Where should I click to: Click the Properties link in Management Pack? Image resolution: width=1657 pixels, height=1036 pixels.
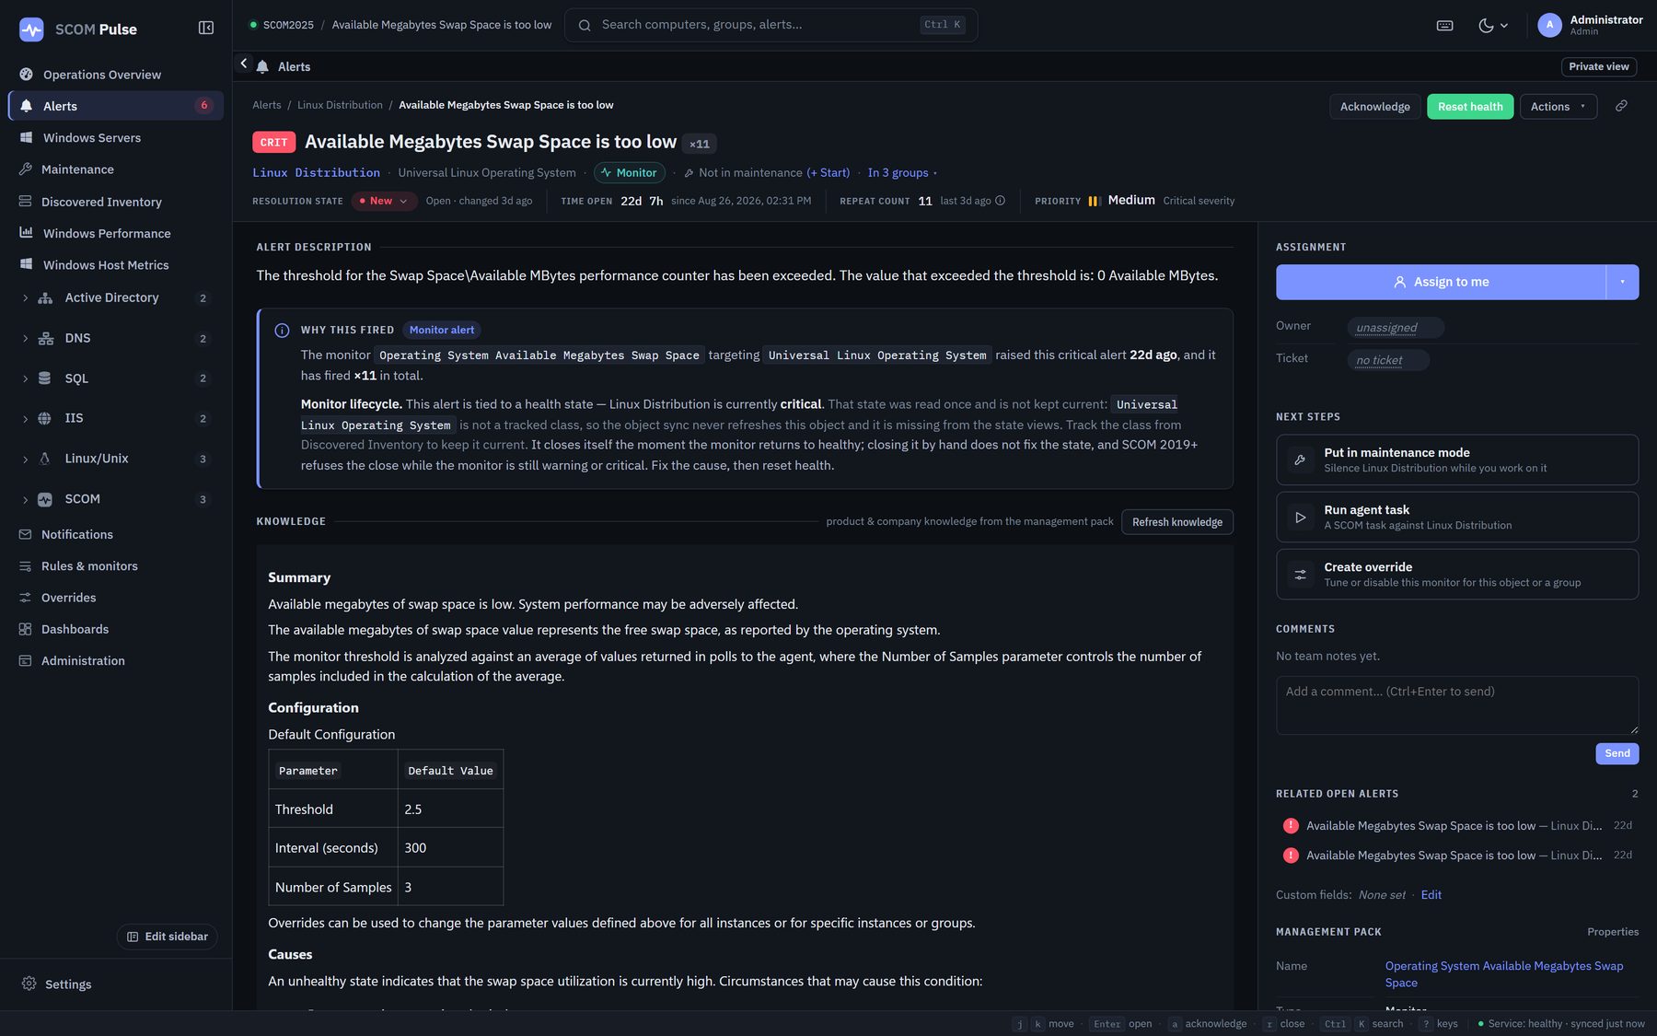pos(1612,932)
